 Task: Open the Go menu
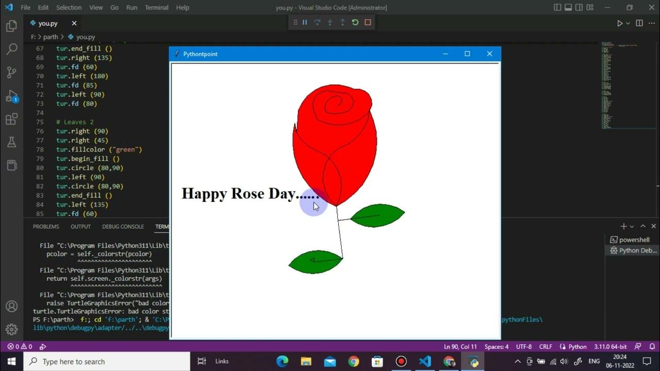pos(114,8)
